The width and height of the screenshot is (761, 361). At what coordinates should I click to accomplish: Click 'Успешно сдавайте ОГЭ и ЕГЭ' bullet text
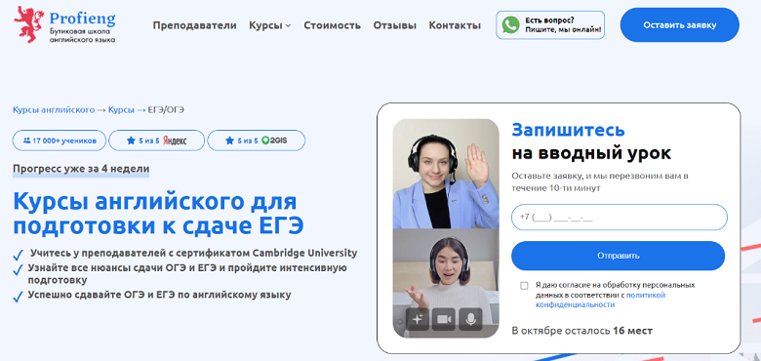coord(159,295)
